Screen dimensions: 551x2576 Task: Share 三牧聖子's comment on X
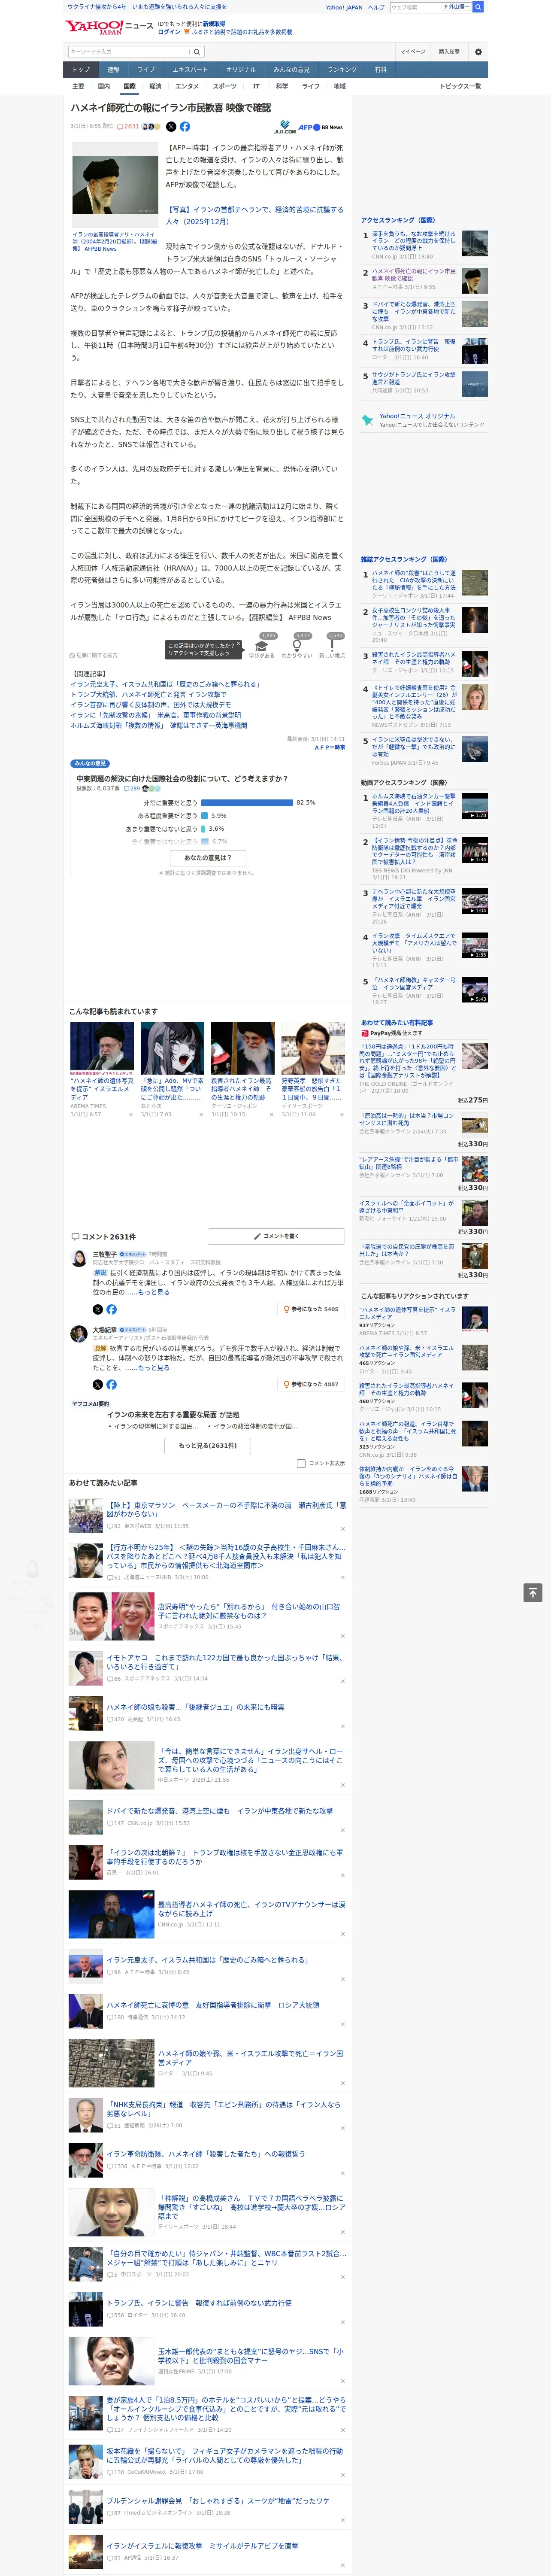pos(98,1309)
